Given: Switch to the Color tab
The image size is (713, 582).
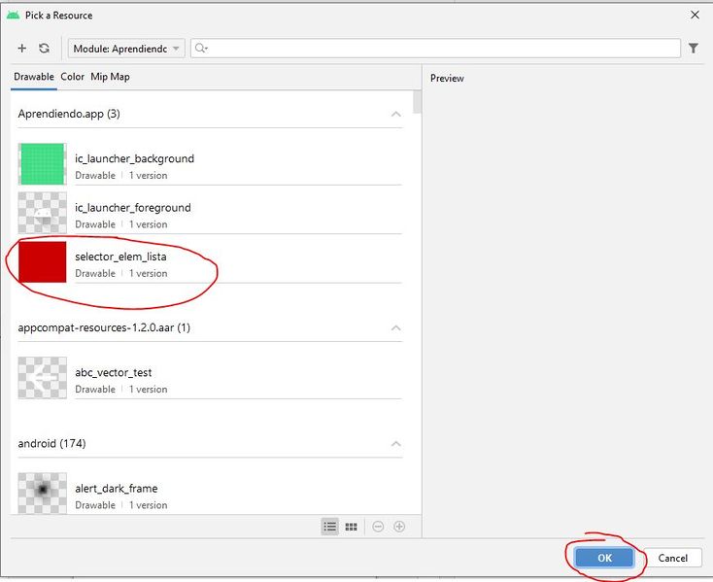Looking at the screenshot, I should 72,77.
